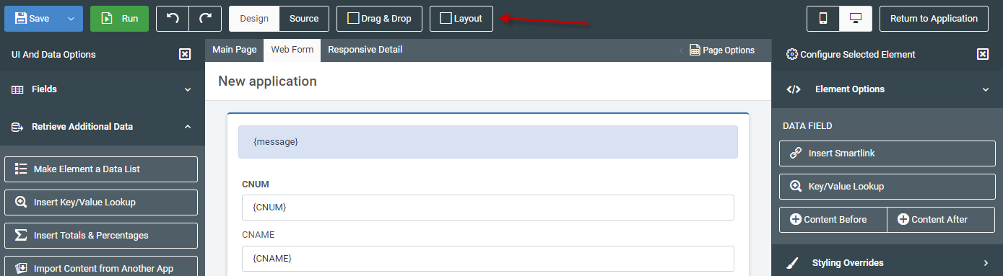Open the Main Page tab
Screen dimensions: 1003x276
pyautogui.click(x=234, y=50)
